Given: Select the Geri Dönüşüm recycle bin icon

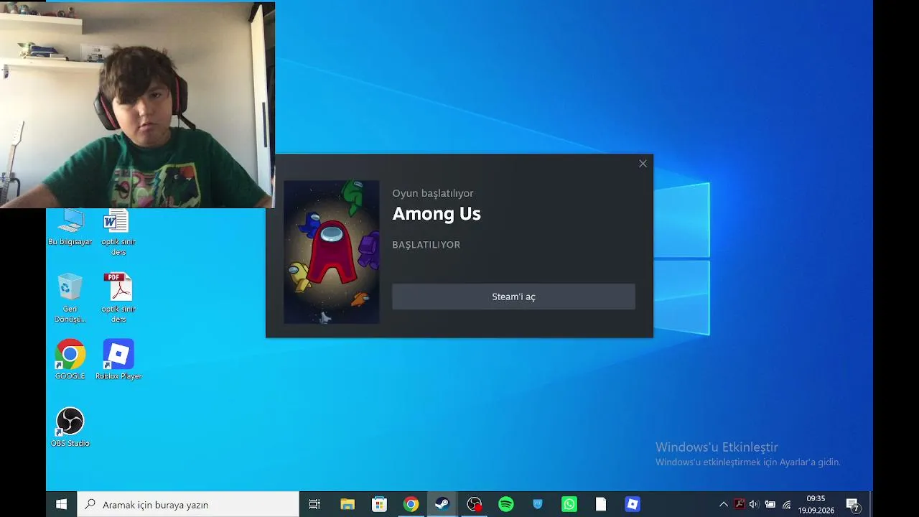Looking at the screenshot, I should (x=70, y=298).
